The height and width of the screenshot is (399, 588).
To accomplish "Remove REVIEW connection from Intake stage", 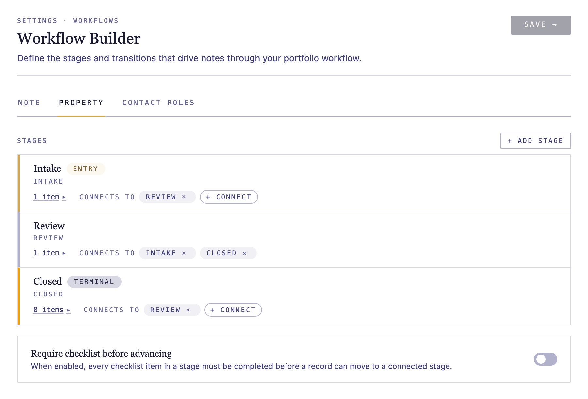I will (x=184, y=197).
